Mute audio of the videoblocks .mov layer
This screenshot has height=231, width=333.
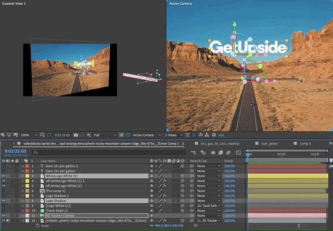[x=8, y=221]
